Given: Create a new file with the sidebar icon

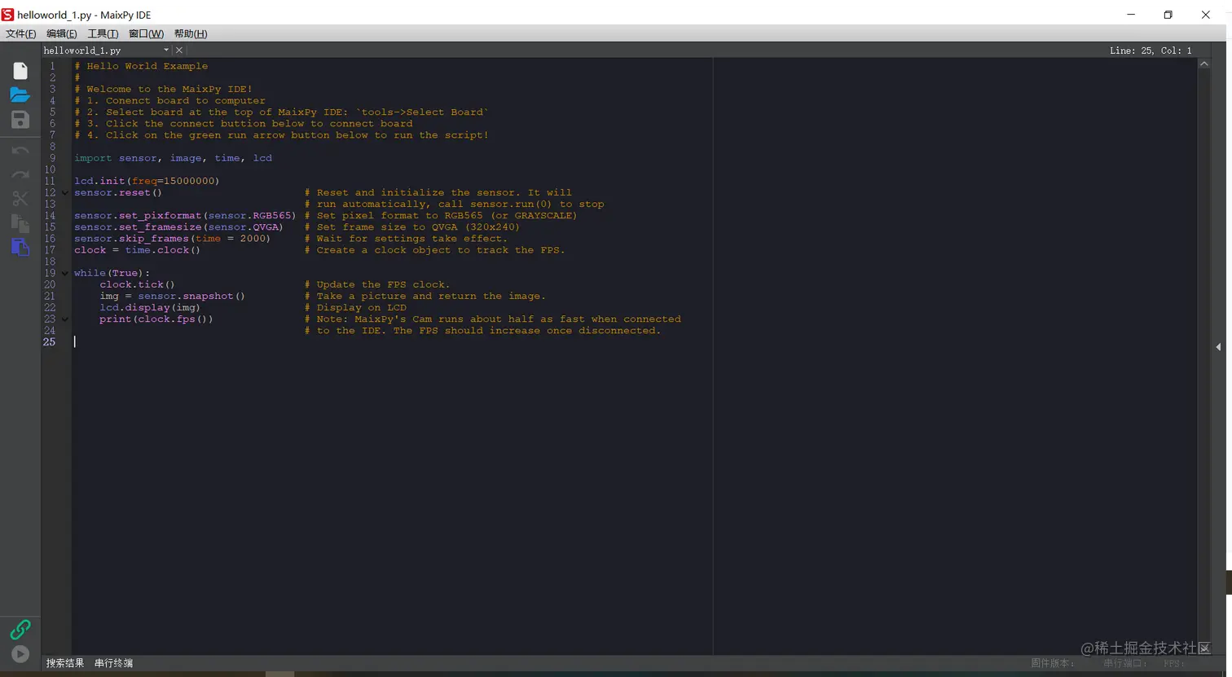Looking at the screenshot, I should (x=20, y=72).
